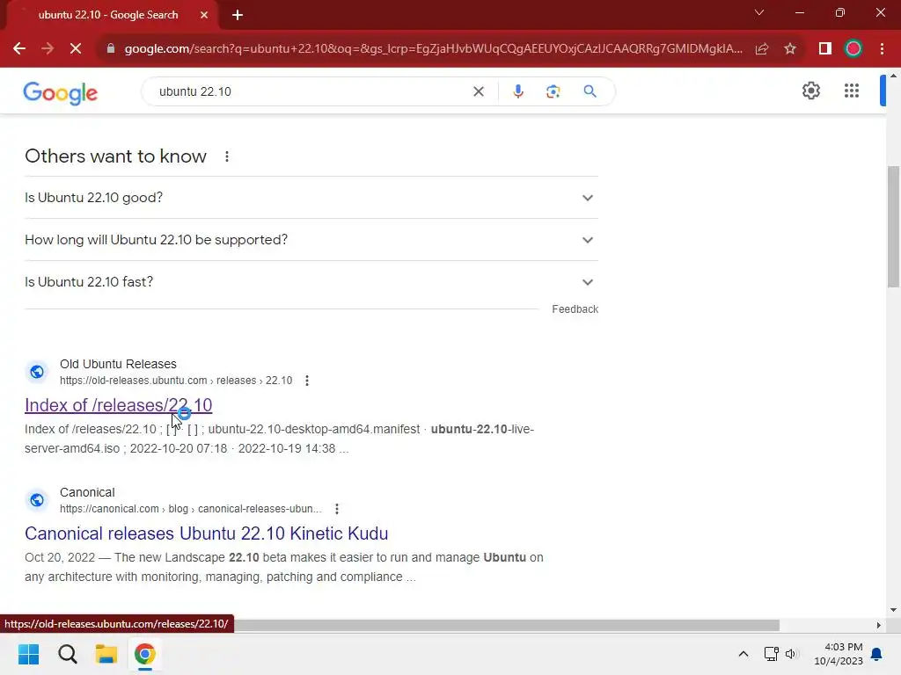Open more options for Others want to know
This screenshot has height=675, width=901.
227,156
